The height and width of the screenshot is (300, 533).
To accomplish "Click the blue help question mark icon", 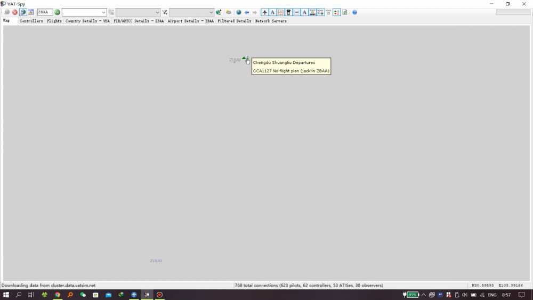I will (354, 12).
